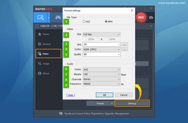Open the Bitrate dropdown showing 192
The image size is (188, 123).
tap(101, 74)
